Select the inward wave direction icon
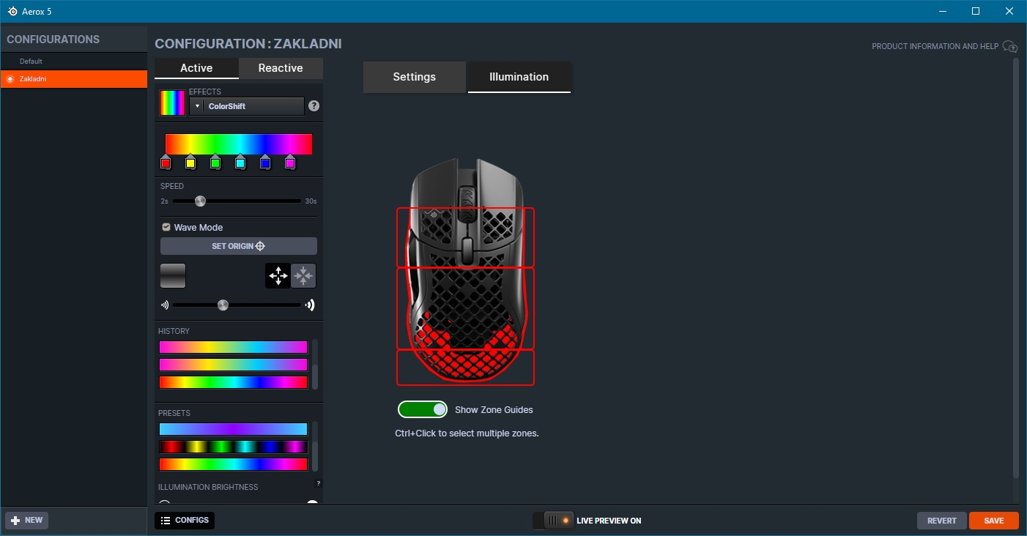The image size is (1027, 536). click(303, 276)
